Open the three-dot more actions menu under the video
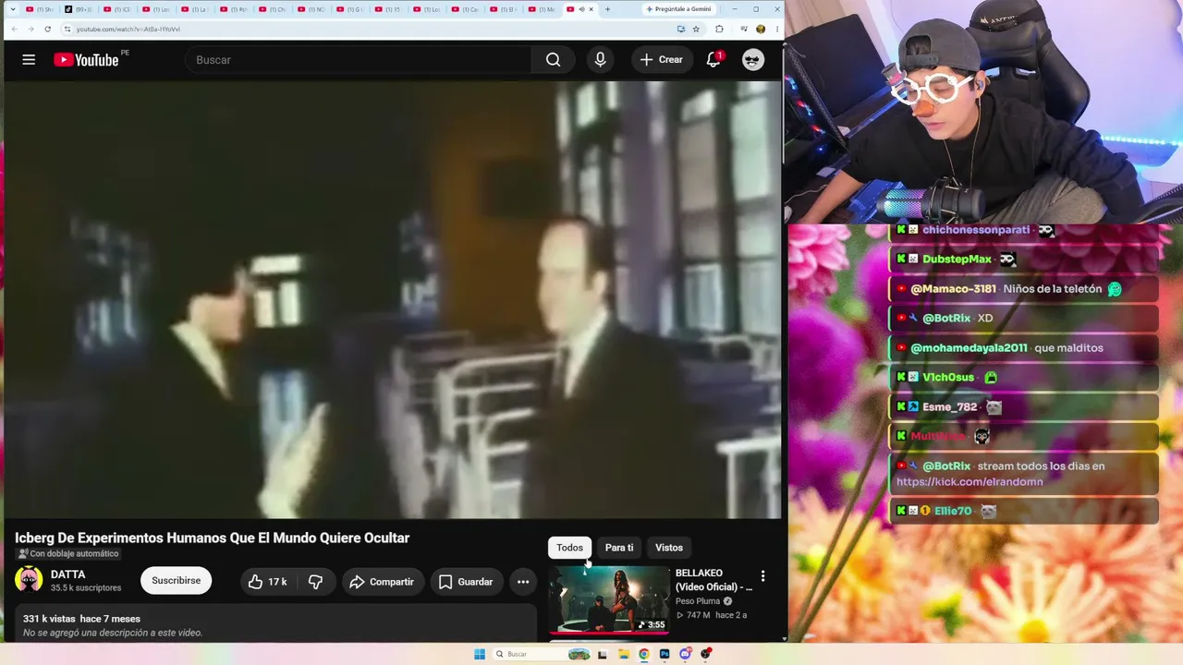 [x=523, y=582]
